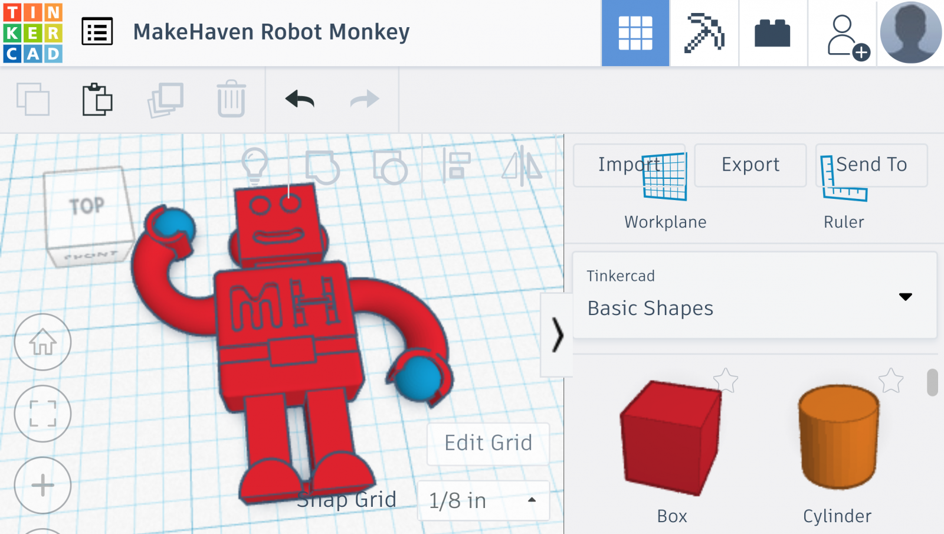Image resolution: width=944 pixels, height=534 pixels.
Task: Select the Workplane tool
Action: coord(665,190)
